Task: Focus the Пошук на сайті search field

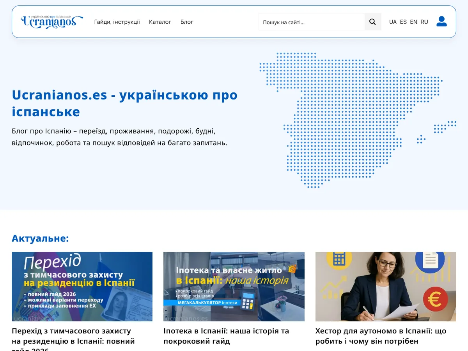Action: [312, 22]
